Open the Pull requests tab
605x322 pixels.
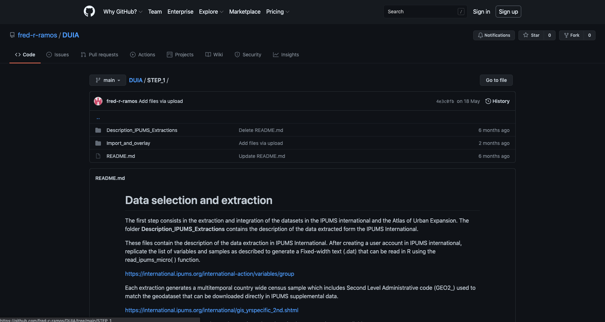pyautogui.click(x=100, y=55)
